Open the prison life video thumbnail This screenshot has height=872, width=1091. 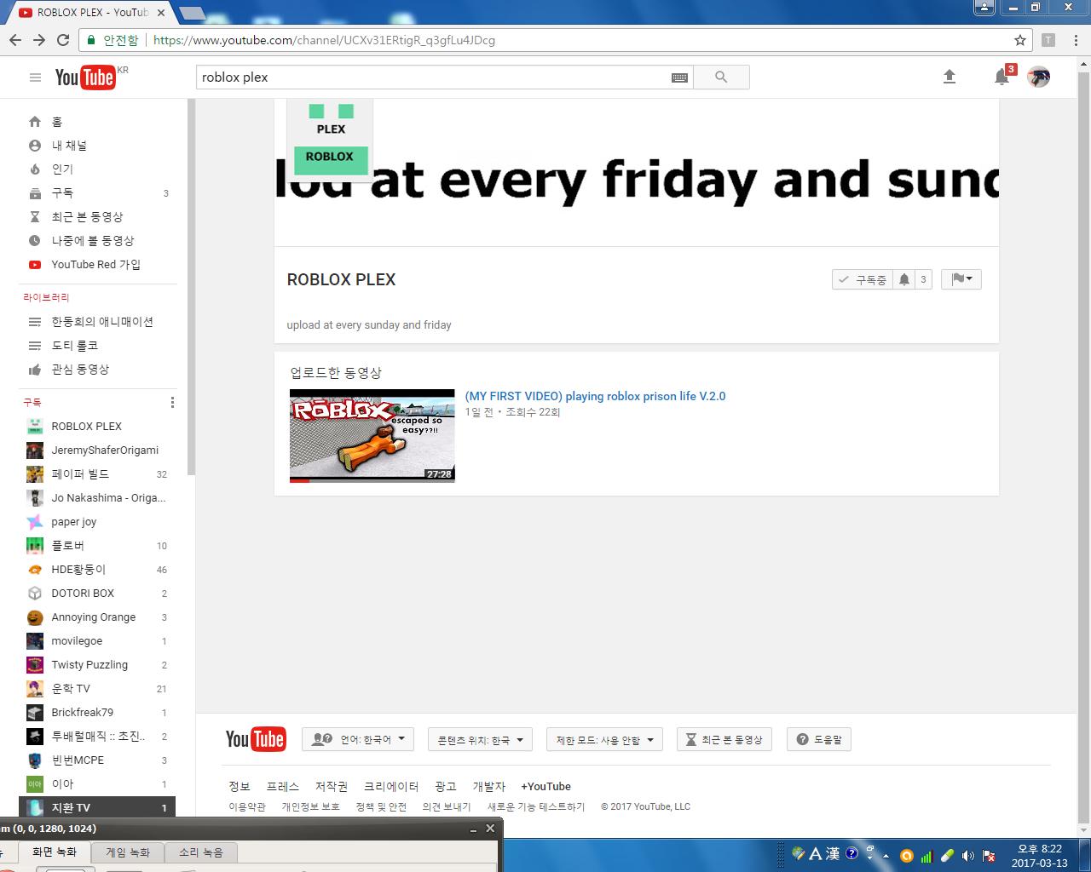pos(372,436)
